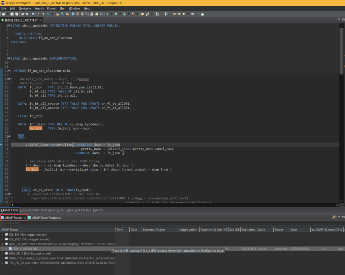Collapse the M05_EN trace tree node

(x=3, y=244)
